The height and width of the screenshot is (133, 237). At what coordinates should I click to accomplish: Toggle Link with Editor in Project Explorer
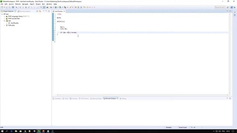(x=40, y=11)
